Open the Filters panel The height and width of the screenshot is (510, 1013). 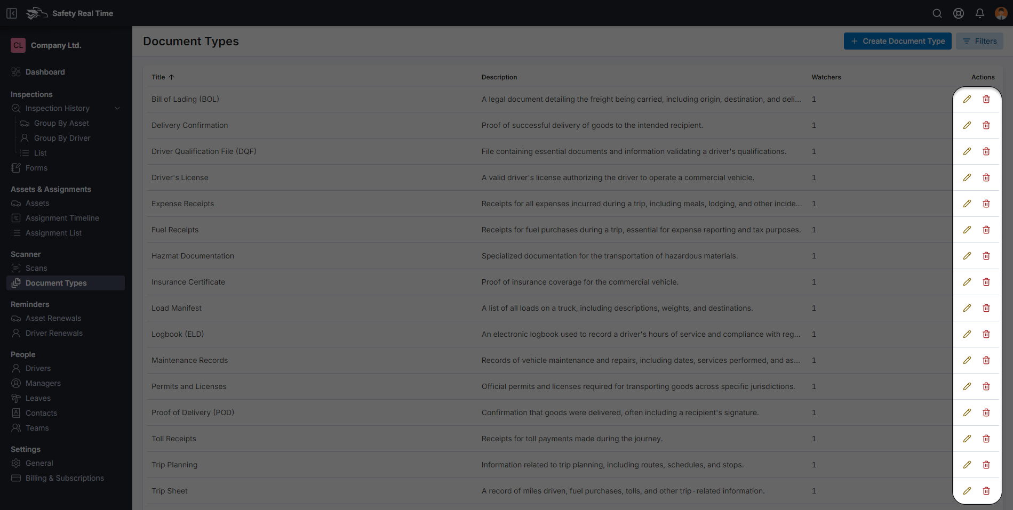click(979, 41)
